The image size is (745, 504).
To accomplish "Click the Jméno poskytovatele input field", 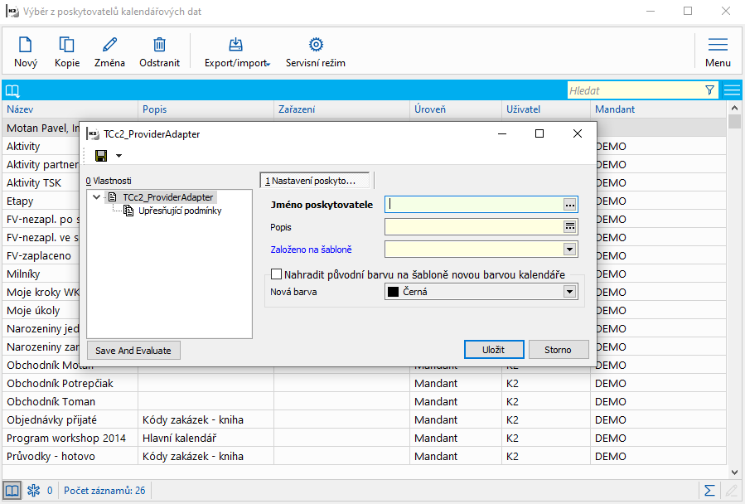I will pos(474,204).
